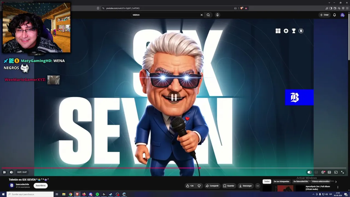Open the Crear create menu
The width and height of the screenshot is (350, 197).
click(x=324, y=15)
